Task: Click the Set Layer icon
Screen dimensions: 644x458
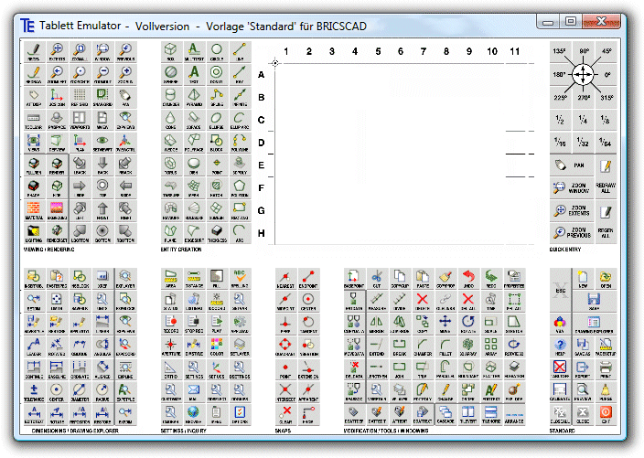Action: pos(240,346)
